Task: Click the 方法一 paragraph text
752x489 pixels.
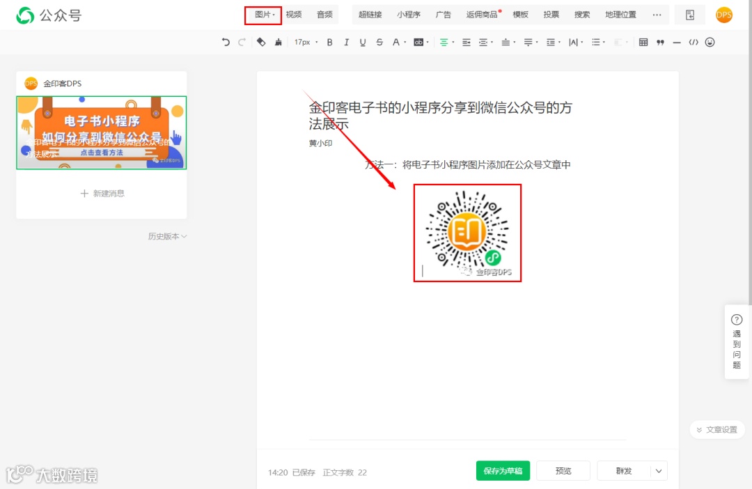Action: coord(468,164)
